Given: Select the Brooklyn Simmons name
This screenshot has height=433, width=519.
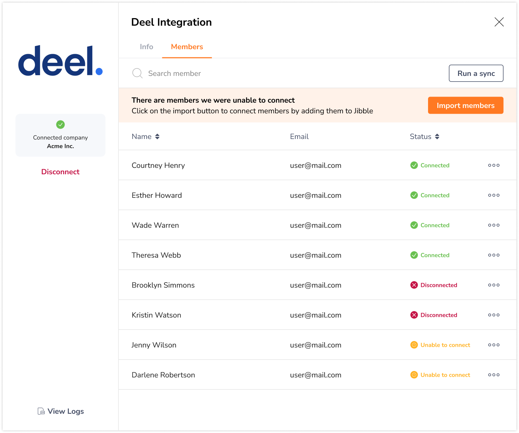Looking at the screenshot, I should 163,285.
